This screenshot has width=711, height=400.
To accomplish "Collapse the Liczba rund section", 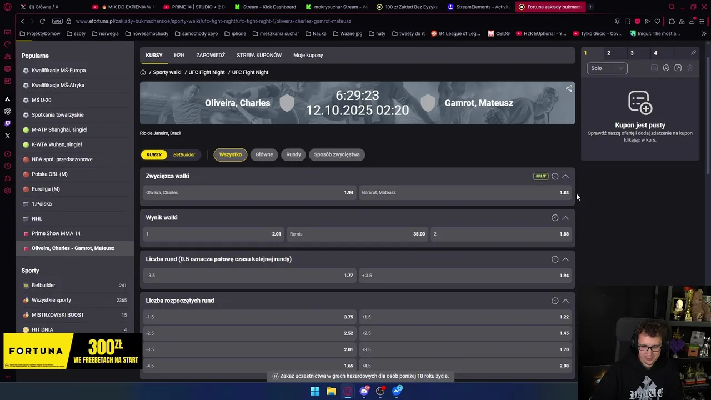I will click(565, 259).
